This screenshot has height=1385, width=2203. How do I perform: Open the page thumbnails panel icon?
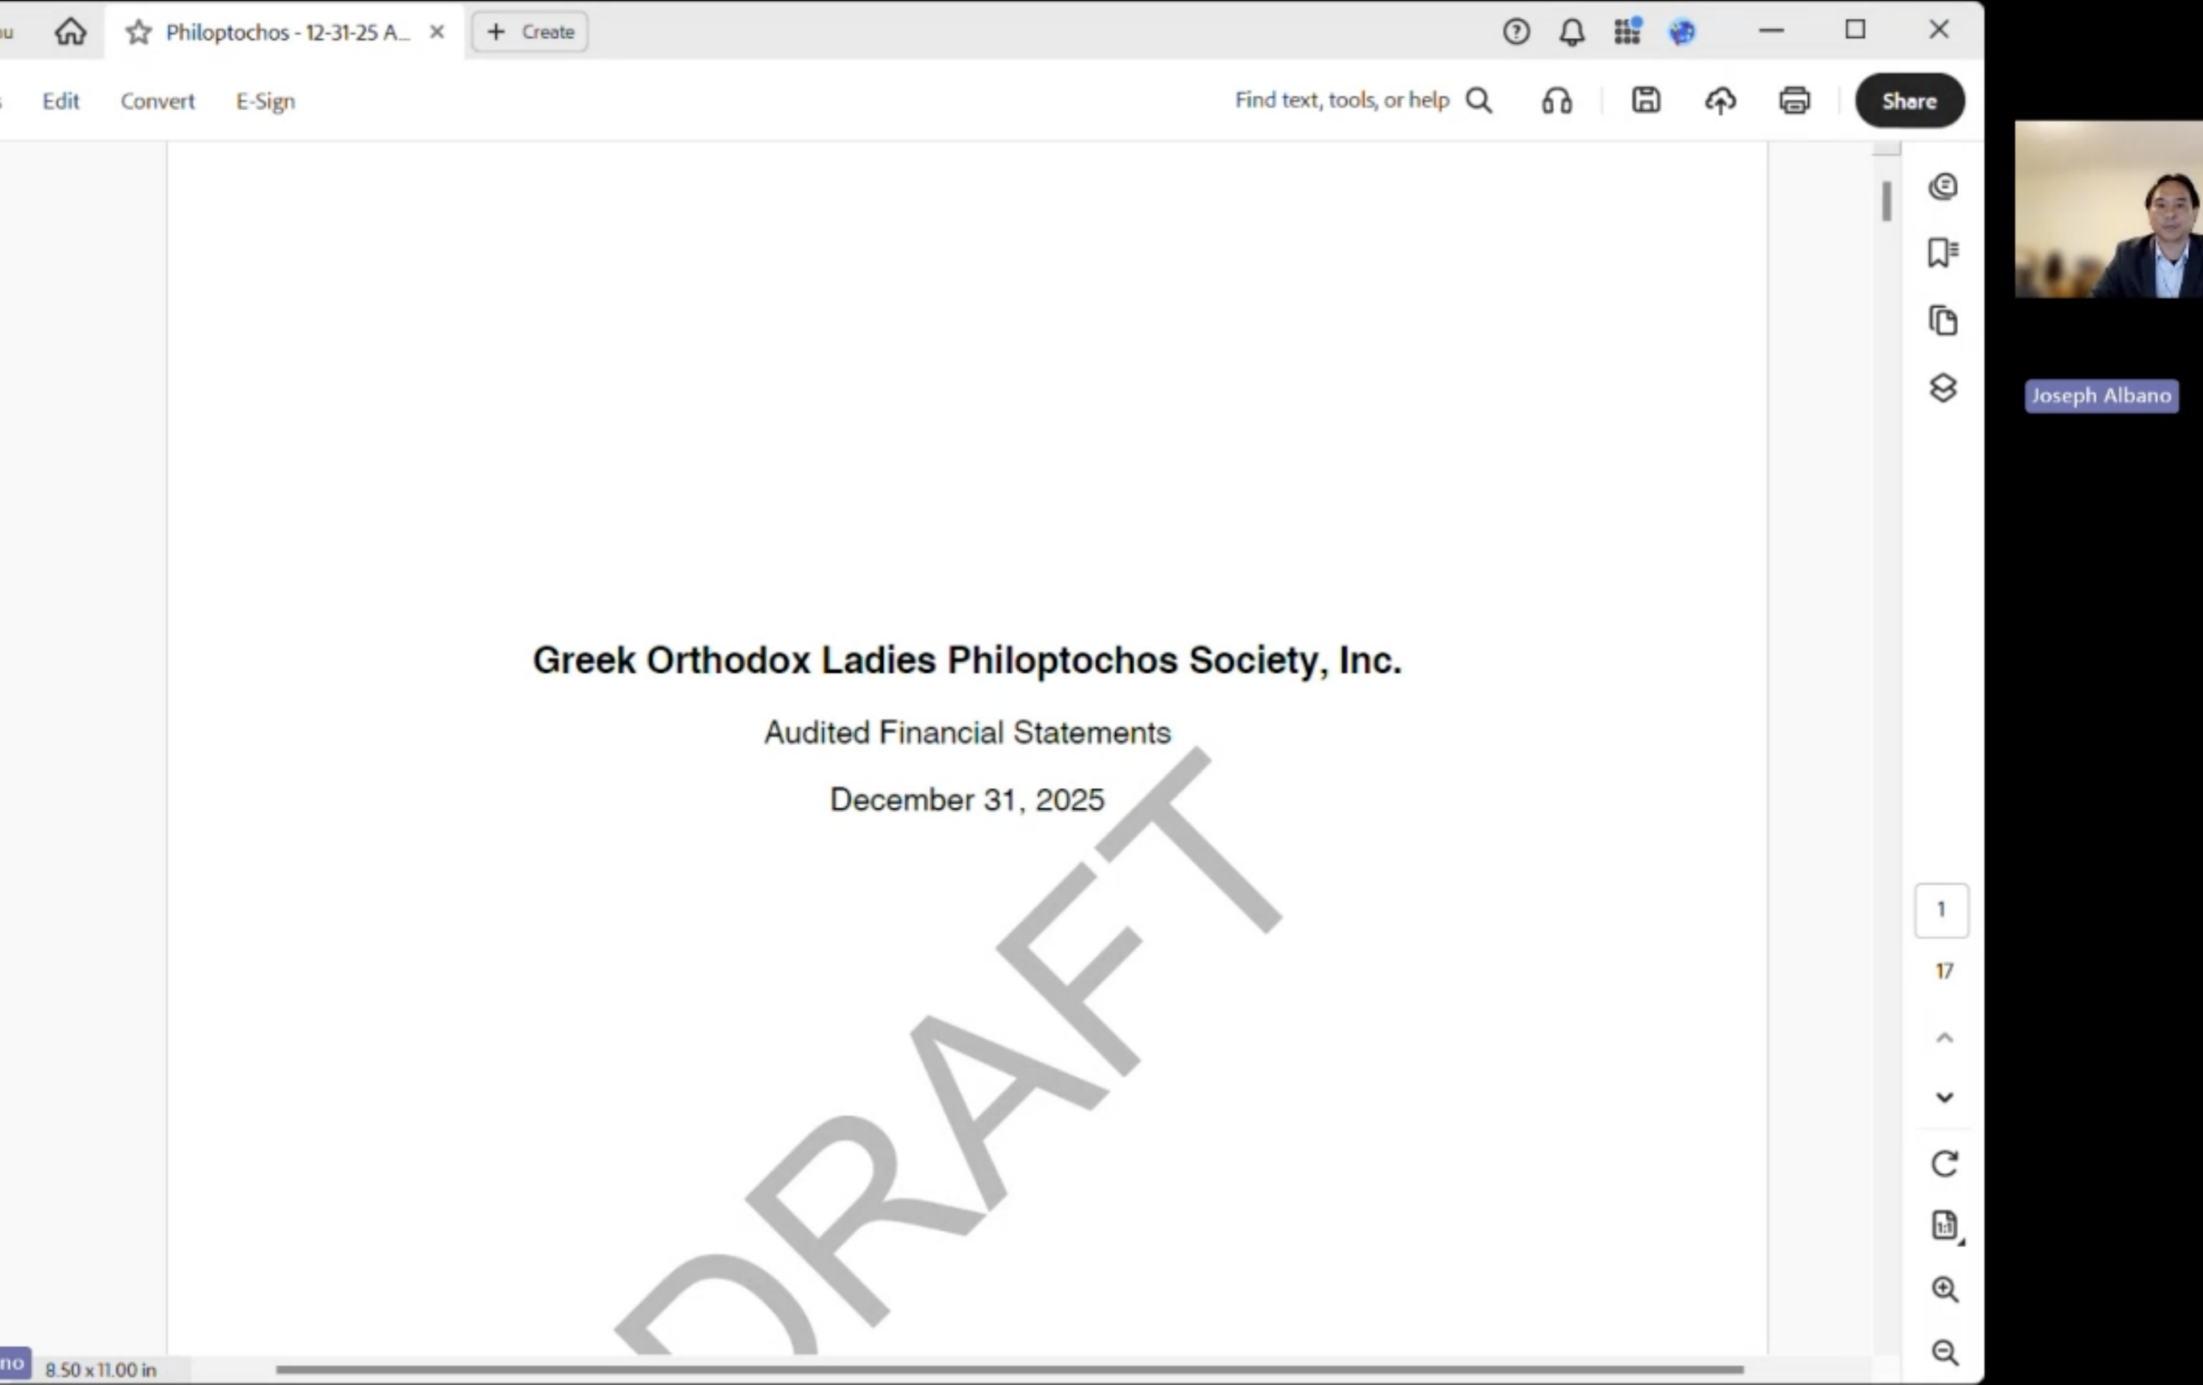(x=1943, y=320)
